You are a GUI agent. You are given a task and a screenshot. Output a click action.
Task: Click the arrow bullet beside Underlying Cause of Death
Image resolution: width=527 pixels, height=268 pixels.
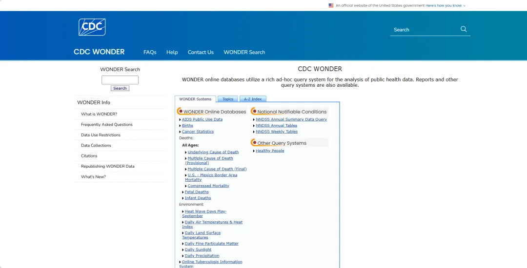tap(186, 153)
